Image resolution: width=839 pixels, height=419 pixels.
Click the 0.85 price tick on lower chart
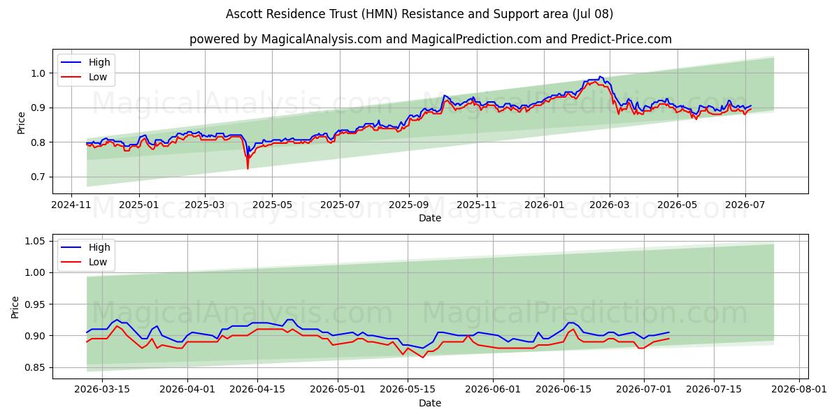pyautogui.click(x=36, y=368)
